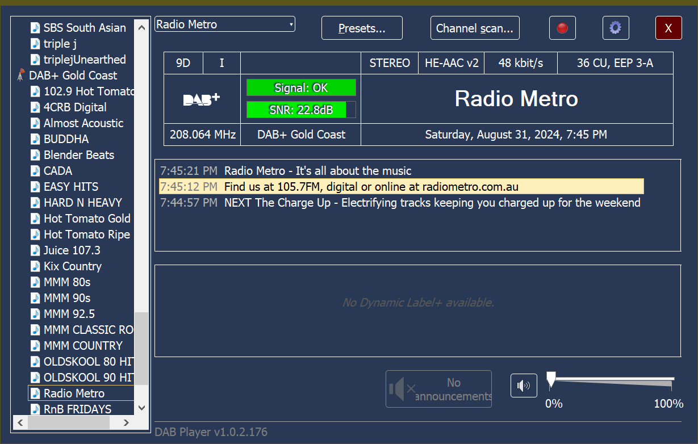The width and height of the screenshot is (698, 444).
Task: Select the CADA station
Action: tap(58, 171)
